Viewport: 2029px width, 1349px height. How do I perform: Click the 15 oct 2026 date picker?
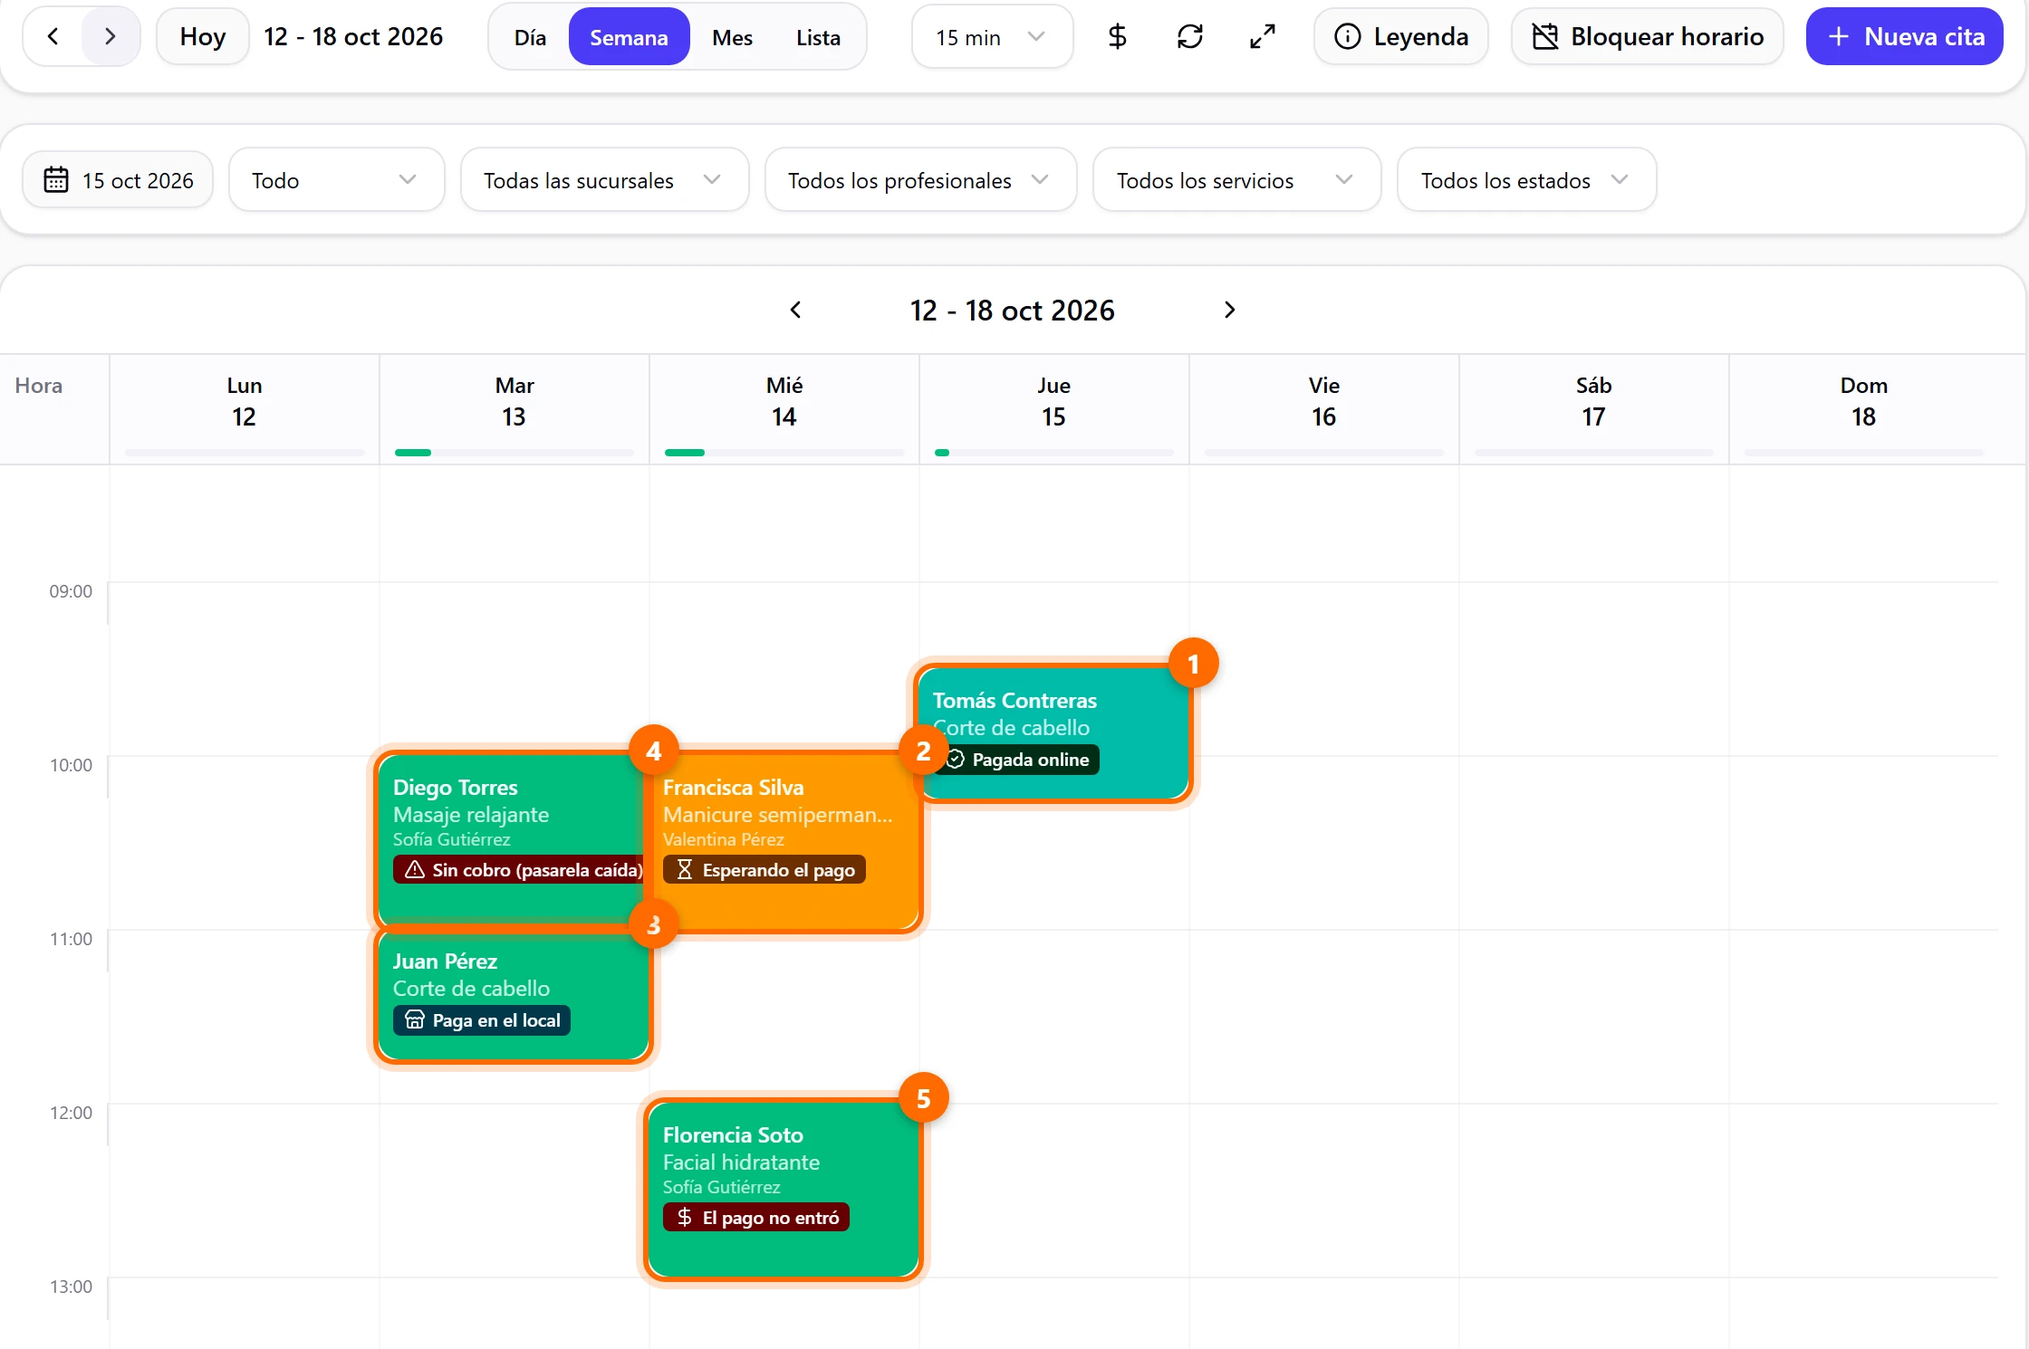coord(118,179)
